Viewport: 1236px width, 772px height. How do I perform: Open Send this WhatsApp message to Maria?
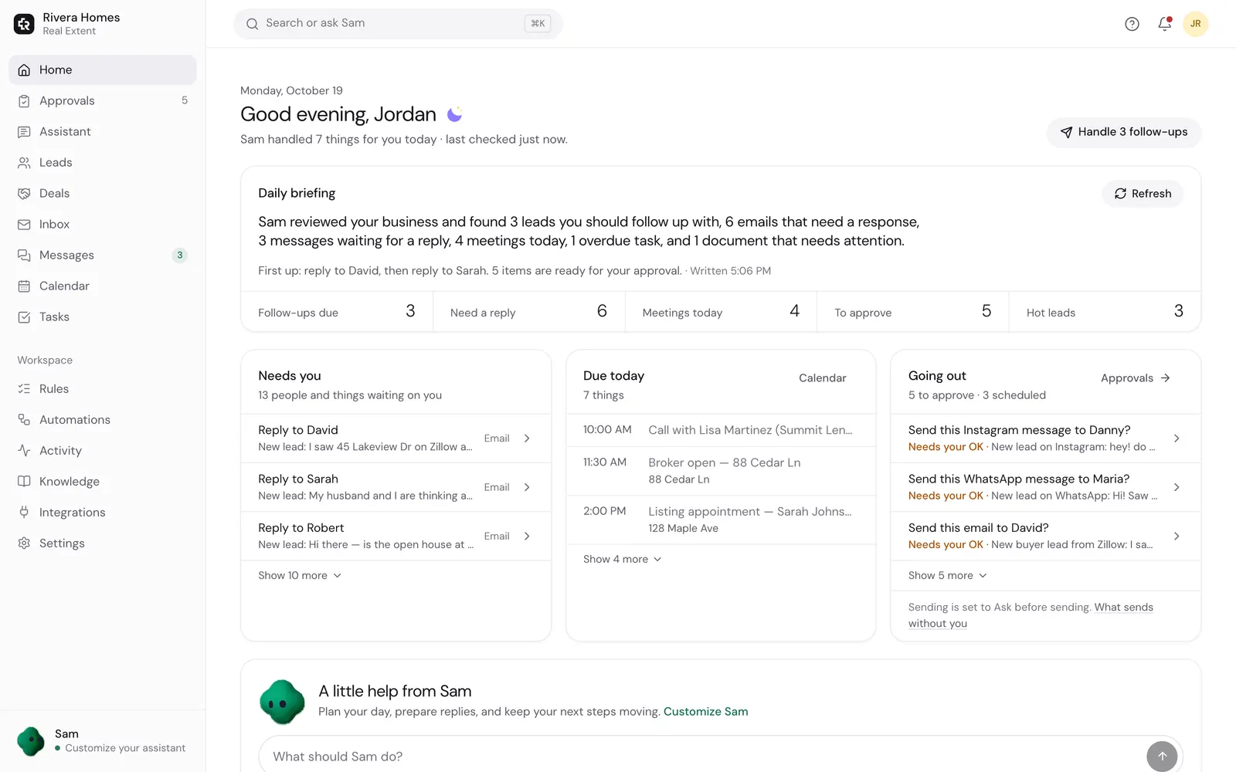click(x=1045, y=487)
